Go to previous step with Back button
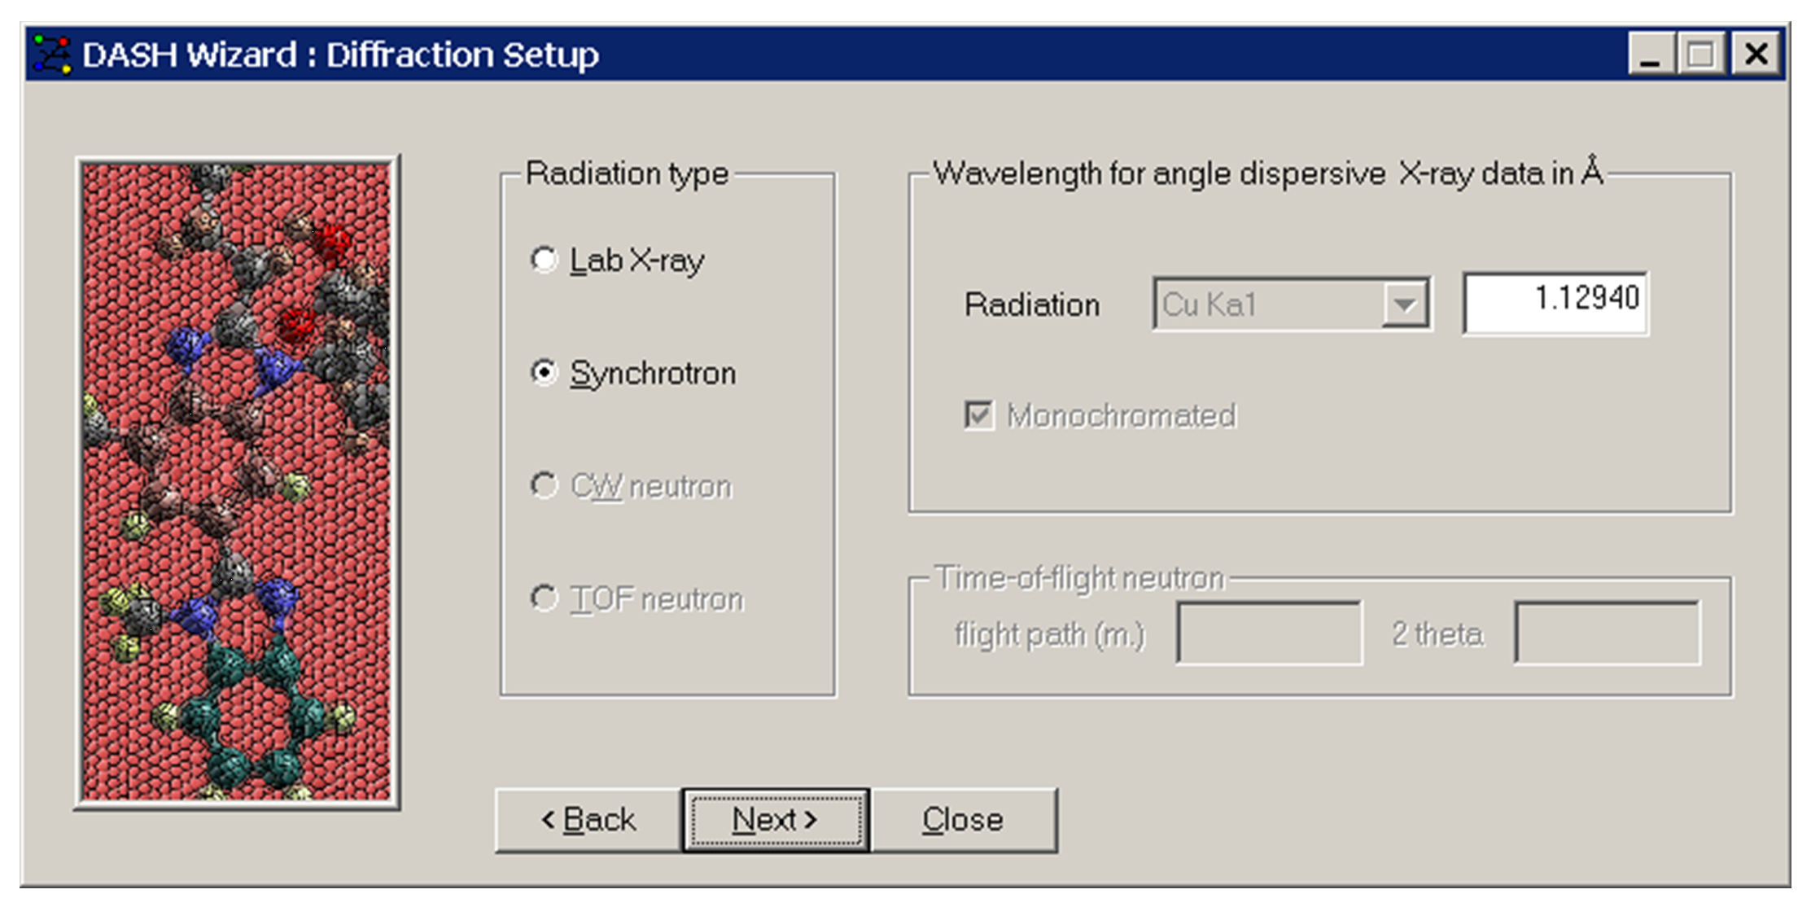 588,820
